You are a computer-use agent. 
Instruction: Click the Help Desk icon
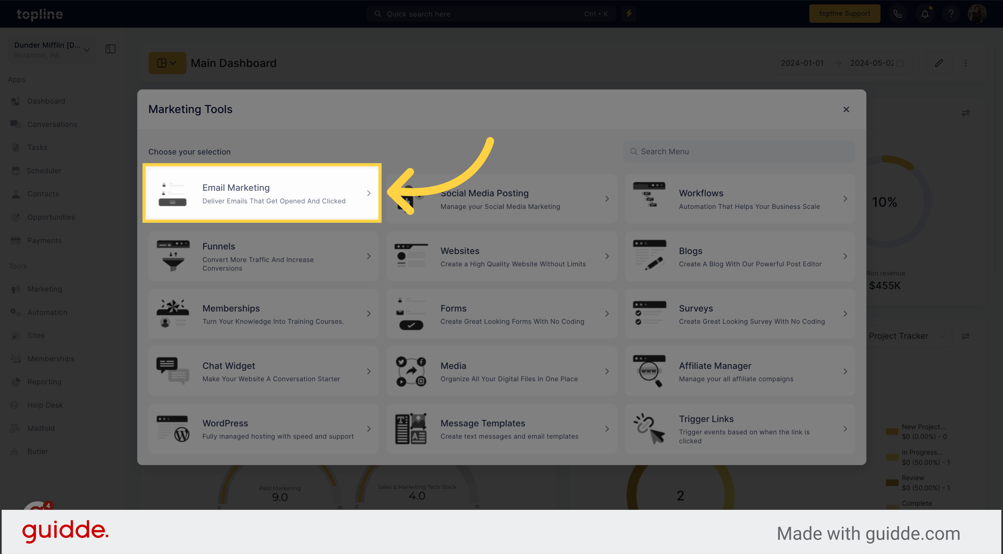[14, 405]
